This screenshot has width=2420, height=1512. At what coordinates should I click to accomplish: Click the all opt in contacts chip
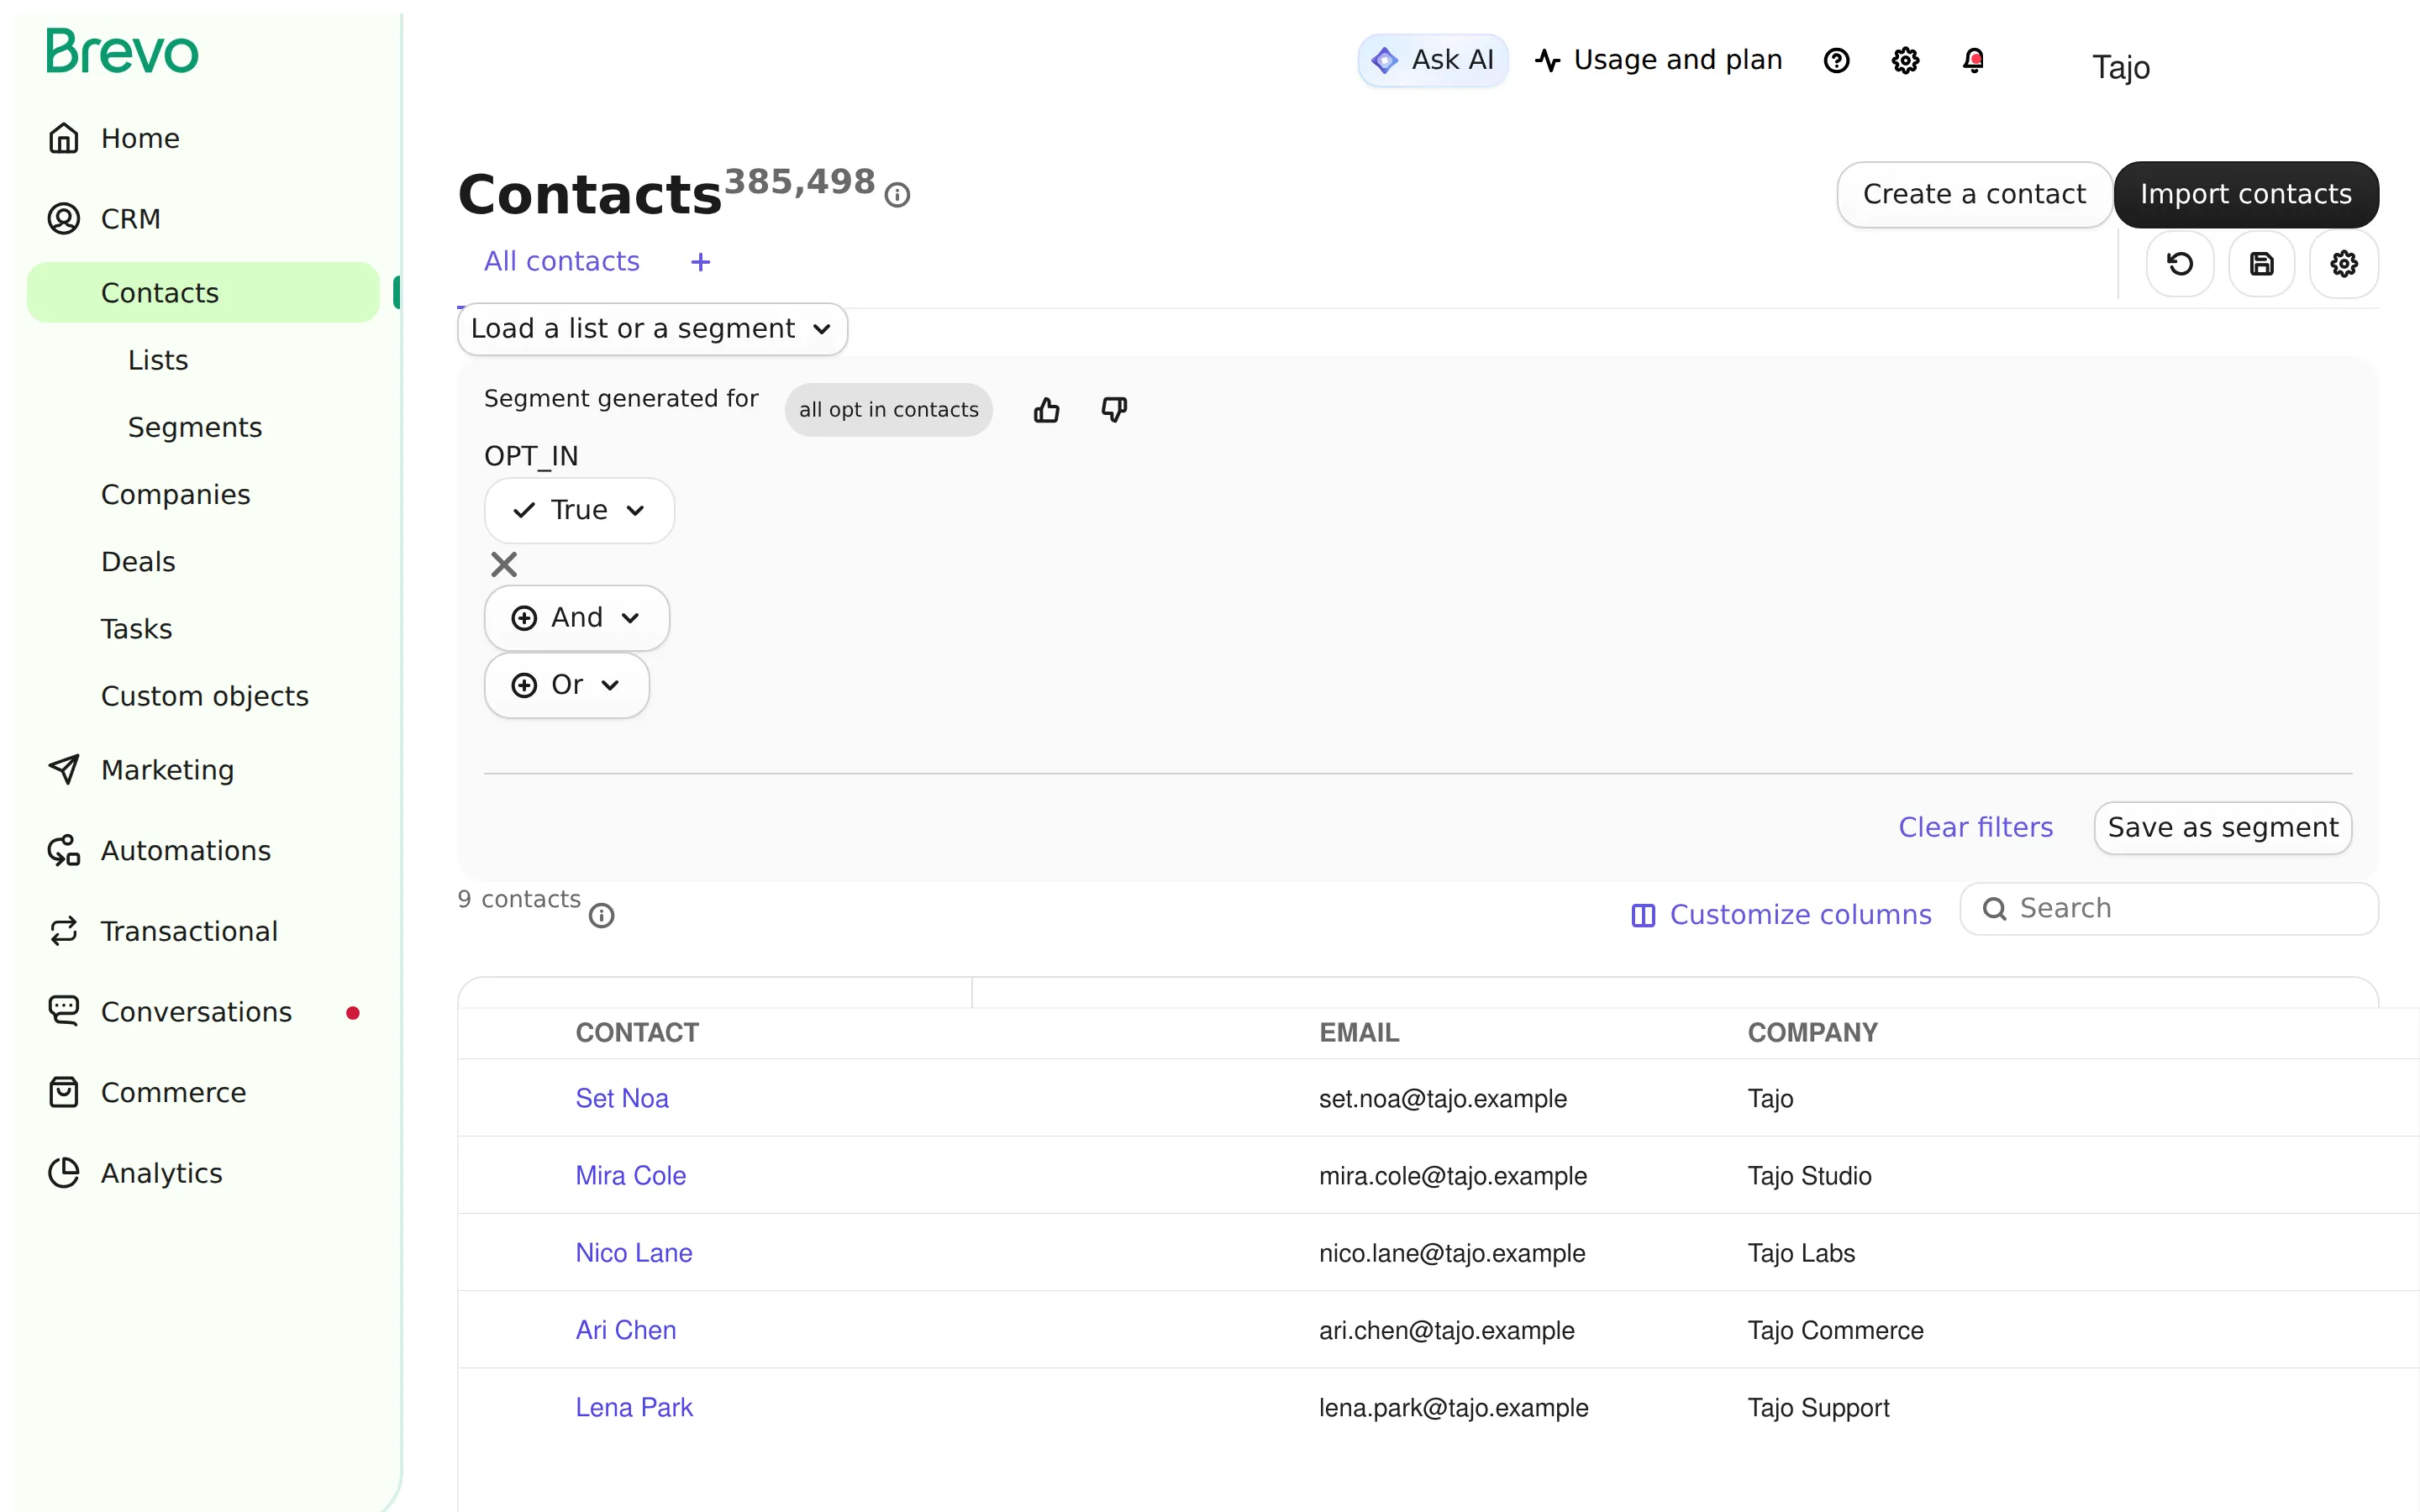click(x=888, y=410)
